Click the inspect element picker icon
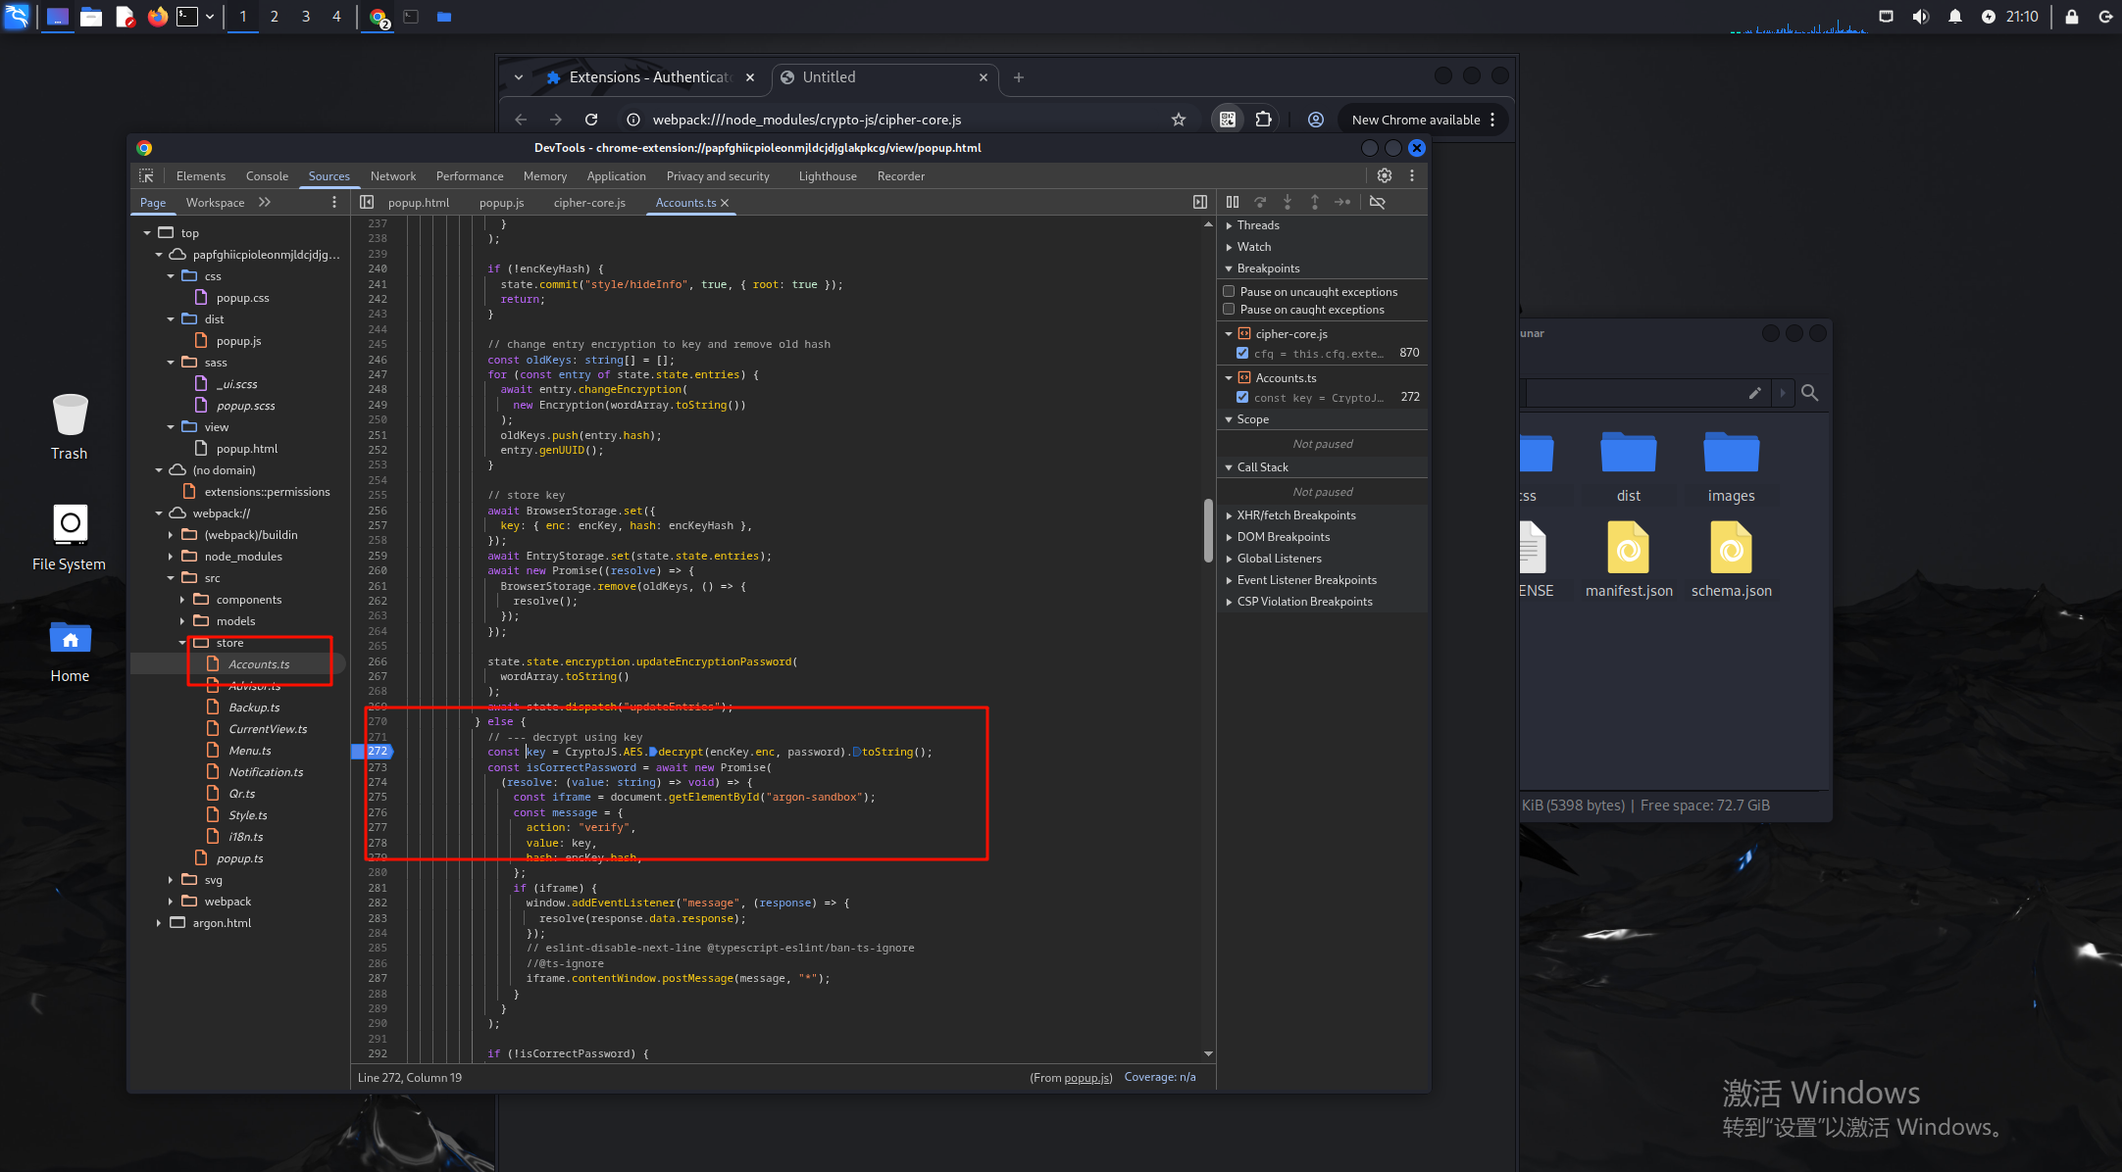 [x=146, y=175]
